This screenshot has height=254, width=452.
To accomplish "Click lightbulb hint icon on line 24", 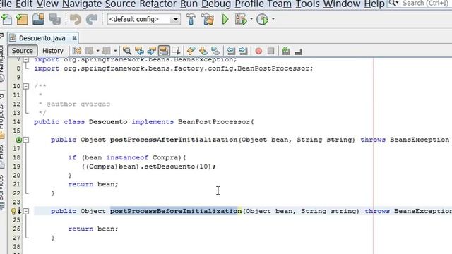I will coord(13,212).
